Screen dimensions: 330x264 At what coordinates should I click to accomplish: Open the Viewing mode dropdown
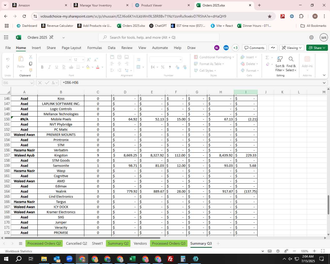[292, 48]
